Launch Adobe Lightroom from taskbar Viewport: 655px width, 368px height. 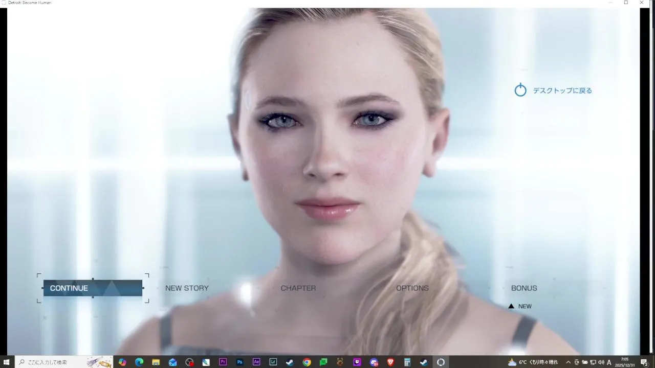point(273,362)
